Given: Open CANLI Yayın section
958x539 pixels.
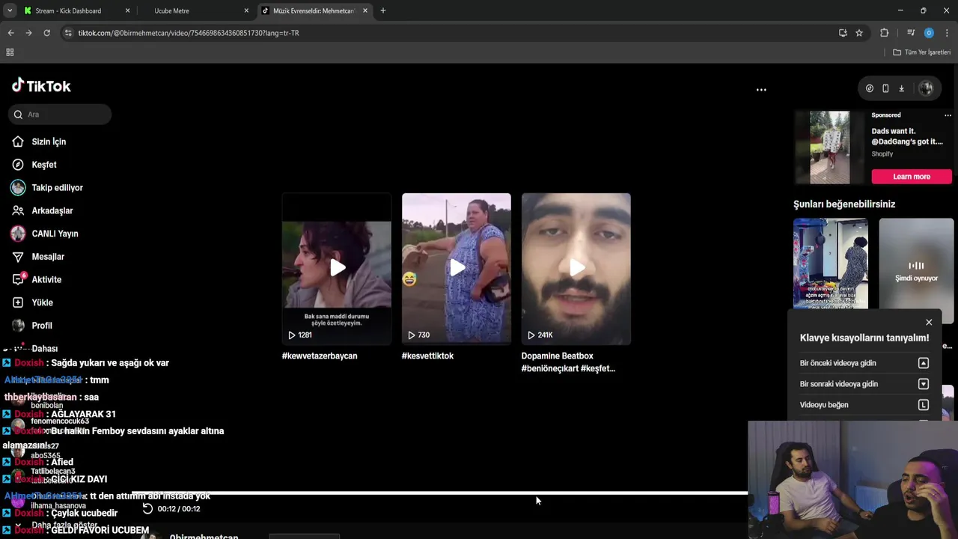Looking at the screenshot, I should pyautogui.click(x=55, y=234).
